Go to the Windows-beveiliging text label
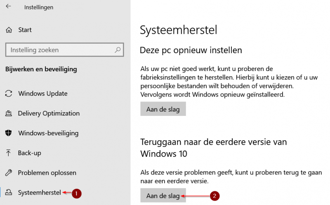Screen dimensions: 330x205 [48, 133]
